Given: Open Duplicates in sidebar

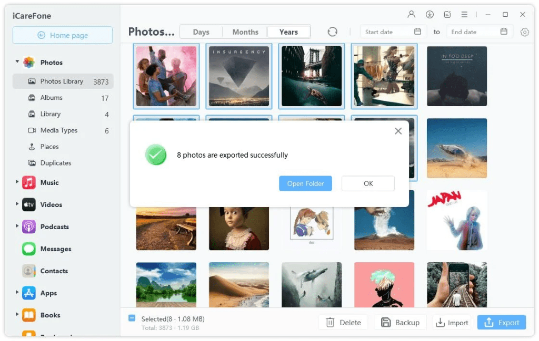Looking at the screenshot, I should pyautogui.click(x=63, y=163).
